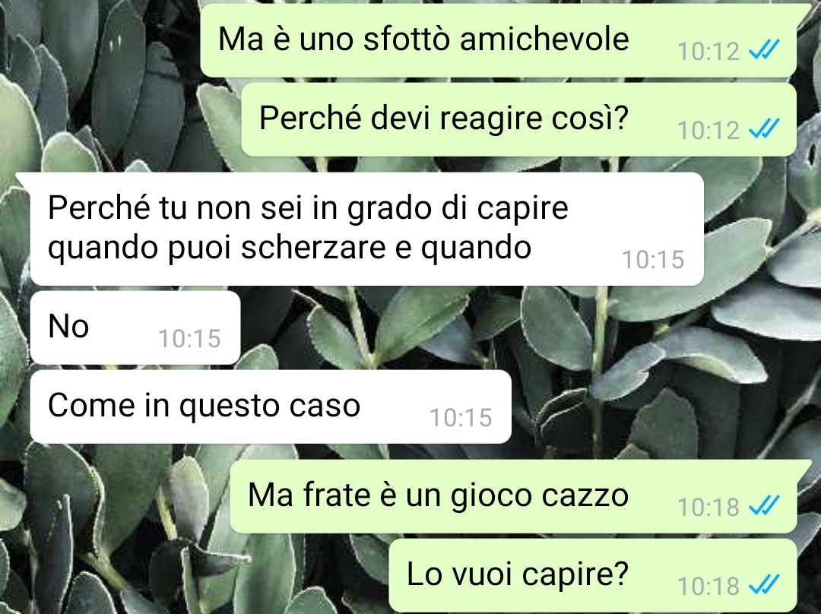
Task: Tap the word 'quando' ending the long received message
Action: click(x=476, y=248)
